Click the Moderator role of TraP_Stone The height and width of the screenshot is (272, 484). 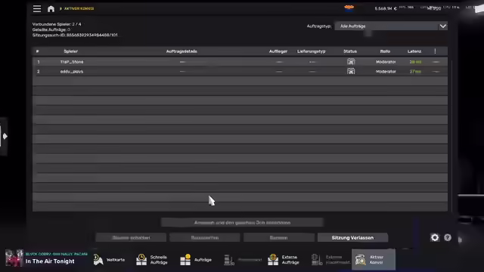click(386, 62)
